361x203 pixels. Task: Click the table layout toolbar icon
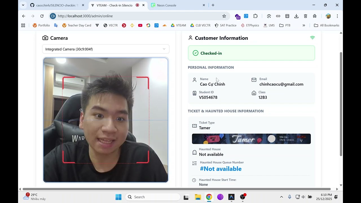(x=287, y=16)
